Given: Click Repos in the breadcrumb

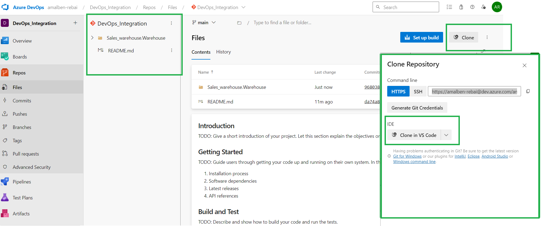Looking at the screenshot, I should coord(149,7).
